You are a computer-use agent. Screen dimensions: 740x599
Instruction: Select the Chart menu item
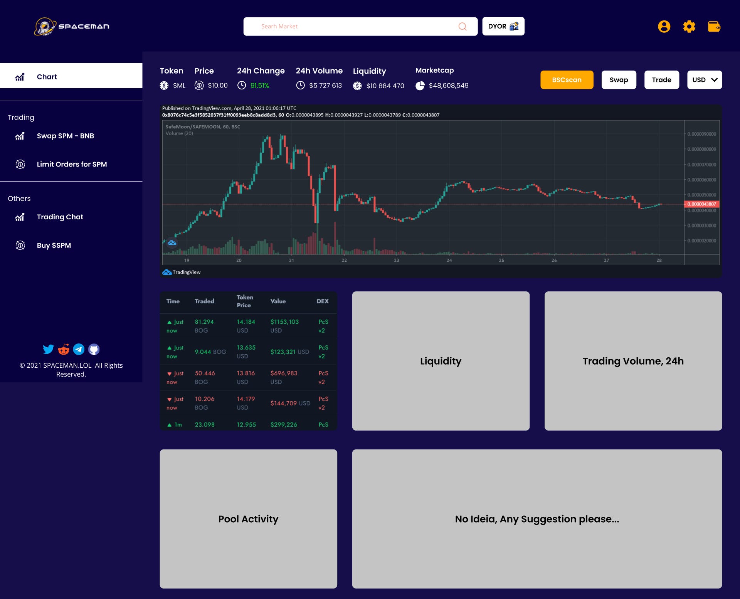(x=71, y=76)
